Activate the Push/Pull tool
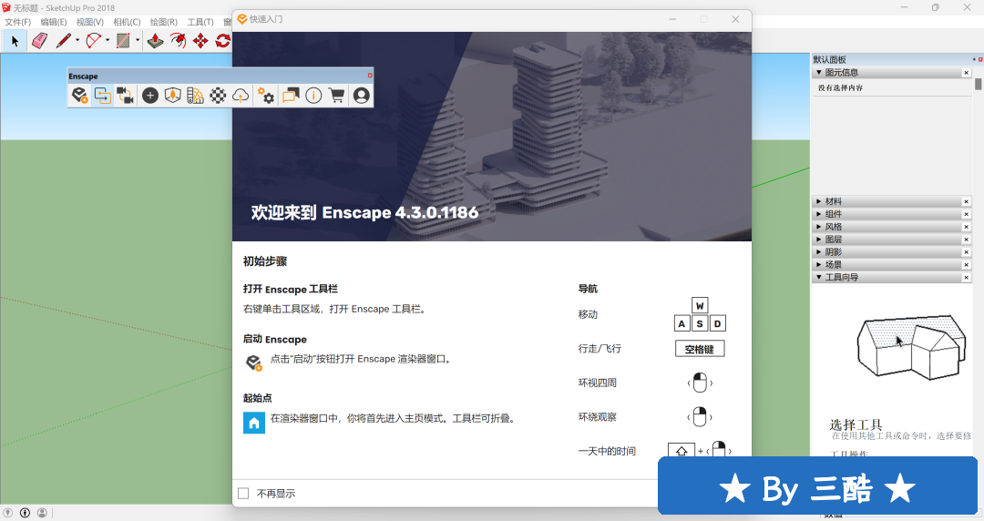 [x=155, y=41]
